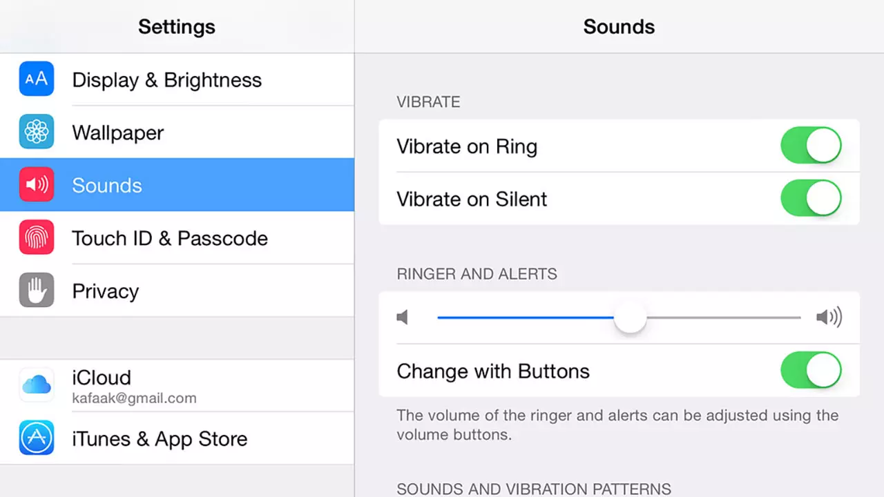Tap the Touch ID fingerprint icon
This screenshot has height=497, width=884.
[x=37, y=237]
